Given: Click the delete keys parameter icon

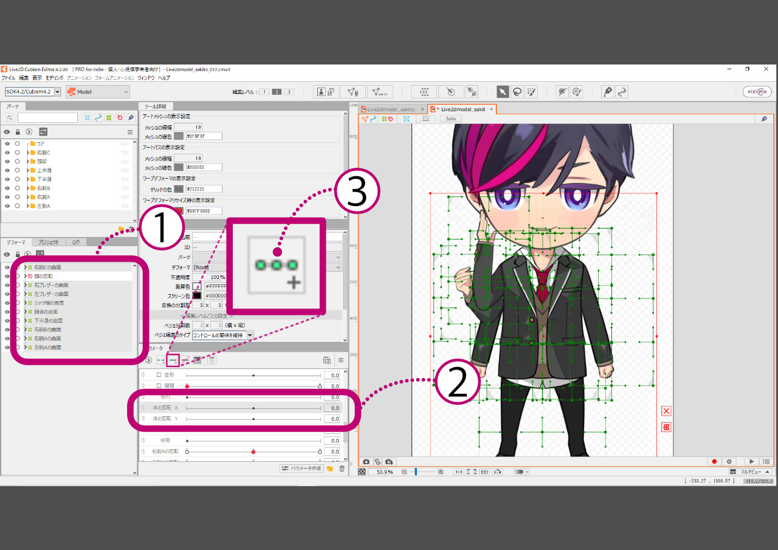Looking at the screenshot, I should [x=185, y=360].
